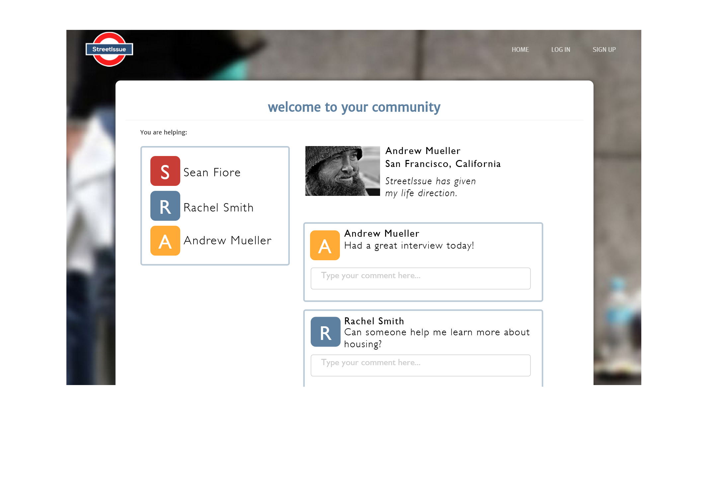Click the Andrew Mueller name on the interview post
The height and width of the screenshot is (478, 717).
click(x=382, y=233)
